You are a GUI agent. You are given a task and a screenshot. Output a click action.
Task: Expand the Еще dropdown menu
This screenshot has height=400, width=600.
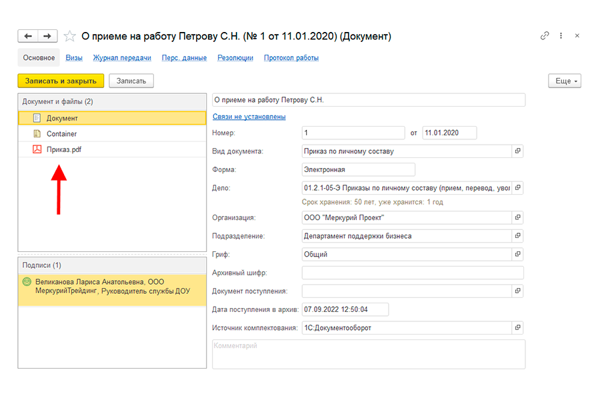point(565,81)
